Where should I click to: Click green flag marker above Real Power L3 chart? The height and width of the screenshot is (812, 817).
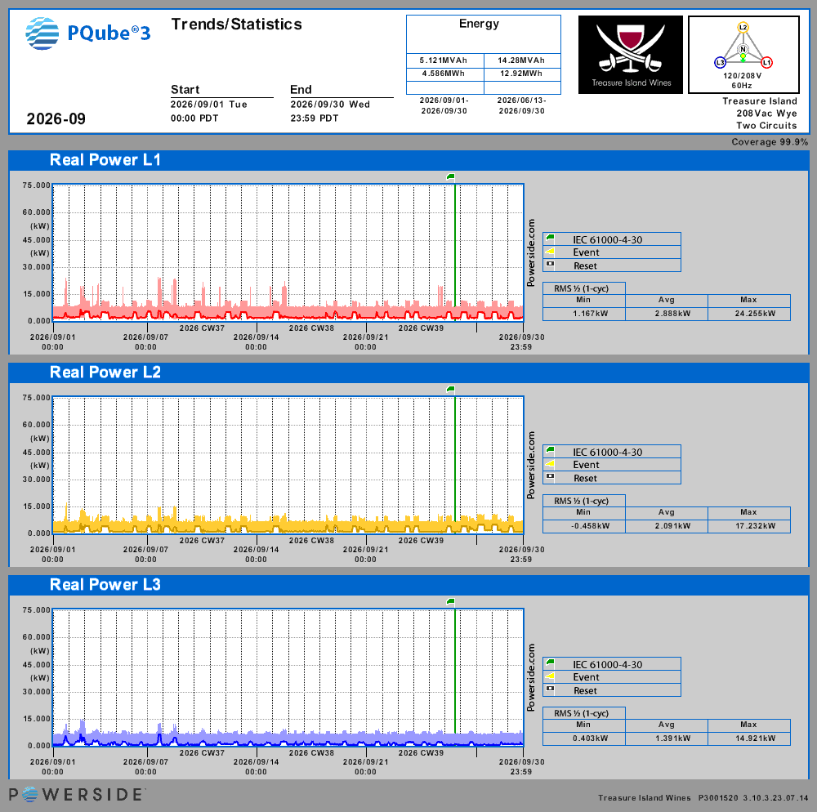451,602
